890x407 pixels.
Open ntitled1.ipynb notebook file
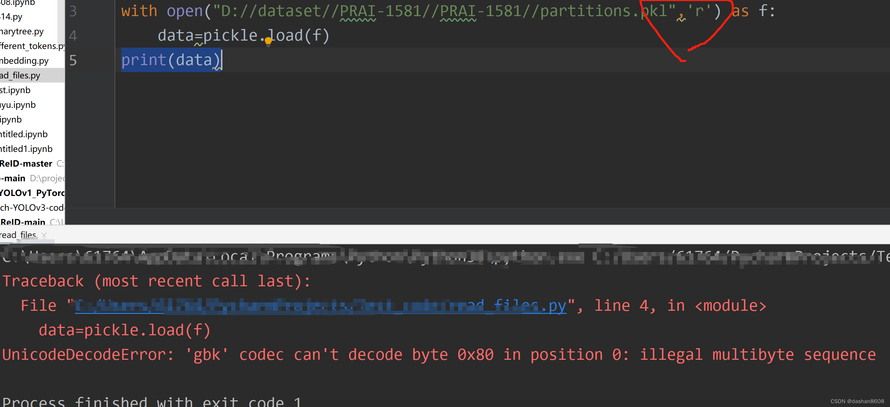[26, 149]
